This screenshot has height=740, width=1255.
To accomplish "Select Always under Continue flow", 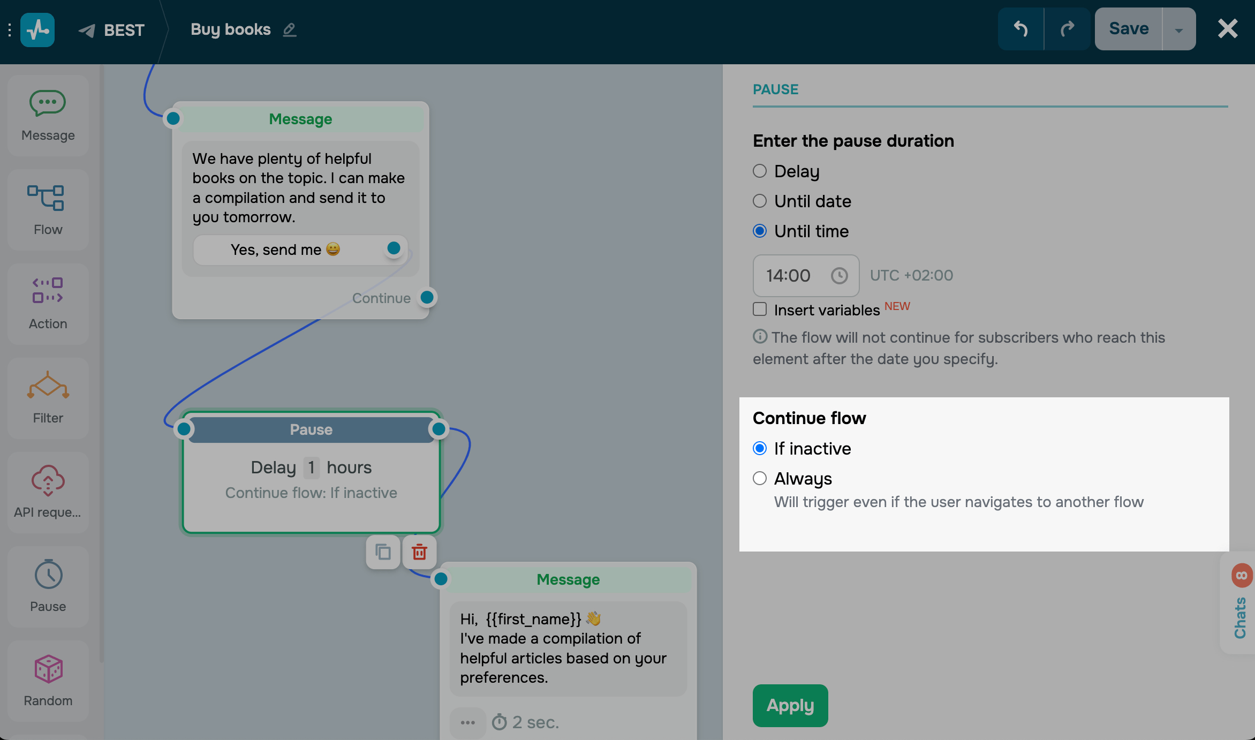I will tap(760, 478).
